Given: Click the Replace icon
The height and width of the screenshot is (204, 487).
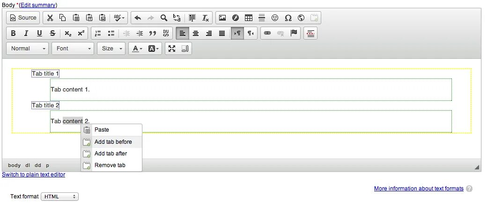Looking at the screenshot, I should pos(177,18).
